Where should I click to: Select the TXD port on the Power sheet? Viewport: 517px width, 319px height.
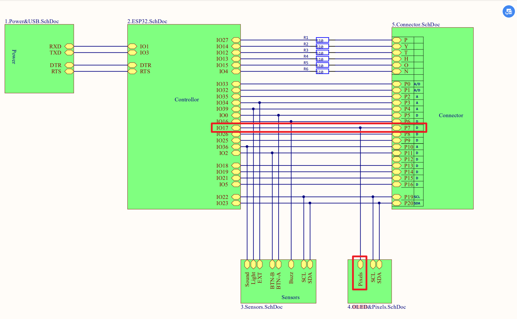tap(69, 52)
